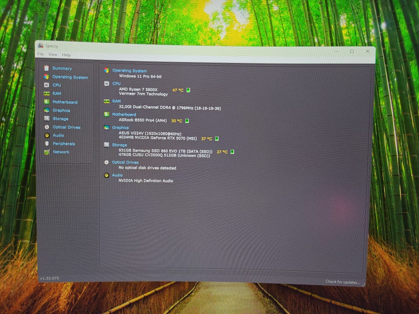The image size is (419, 314).
Task: Click the Graphics heading link in summary
Action: (x=120, y=128)
